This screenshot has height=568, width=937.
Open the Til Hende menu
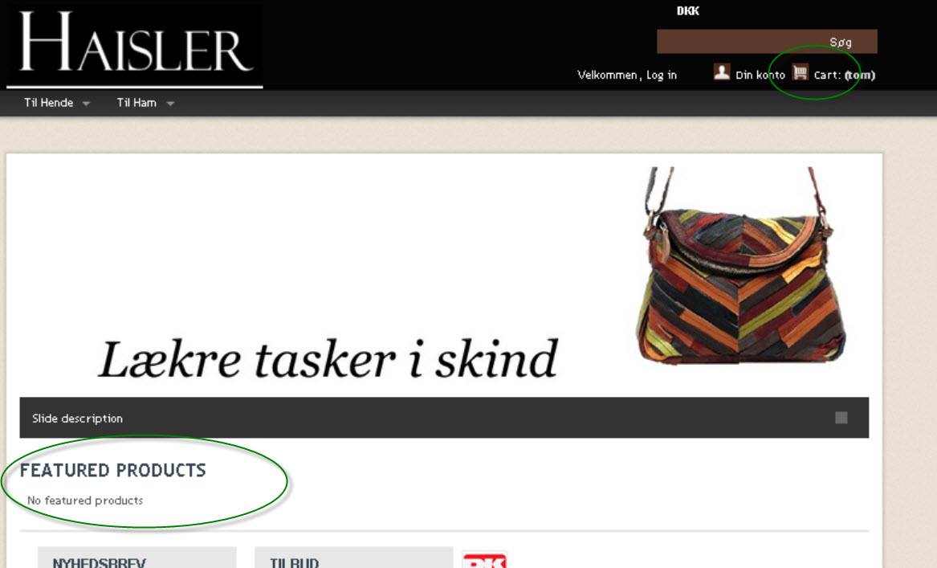tap(48, 103)
